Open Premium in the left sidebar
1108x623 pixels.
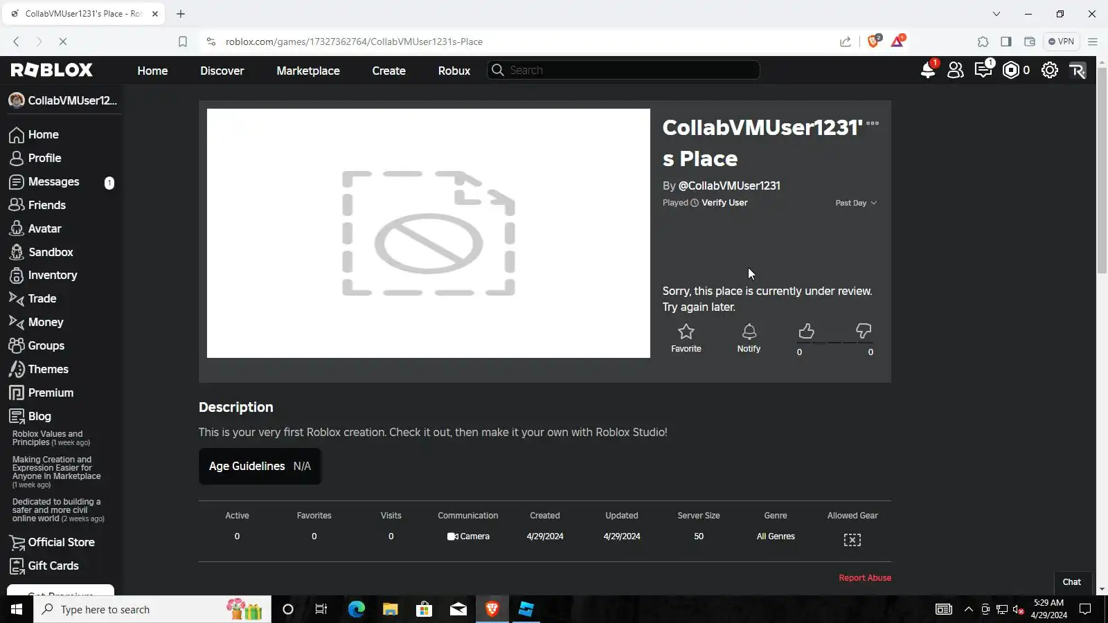click(x=51, y=392)
